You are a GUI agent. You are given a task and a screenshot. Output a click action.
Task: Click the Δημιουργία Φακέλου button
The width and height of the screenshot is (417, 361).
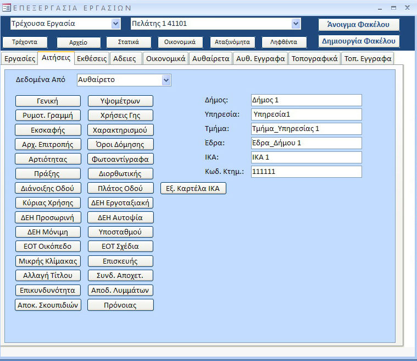point(359,41)
